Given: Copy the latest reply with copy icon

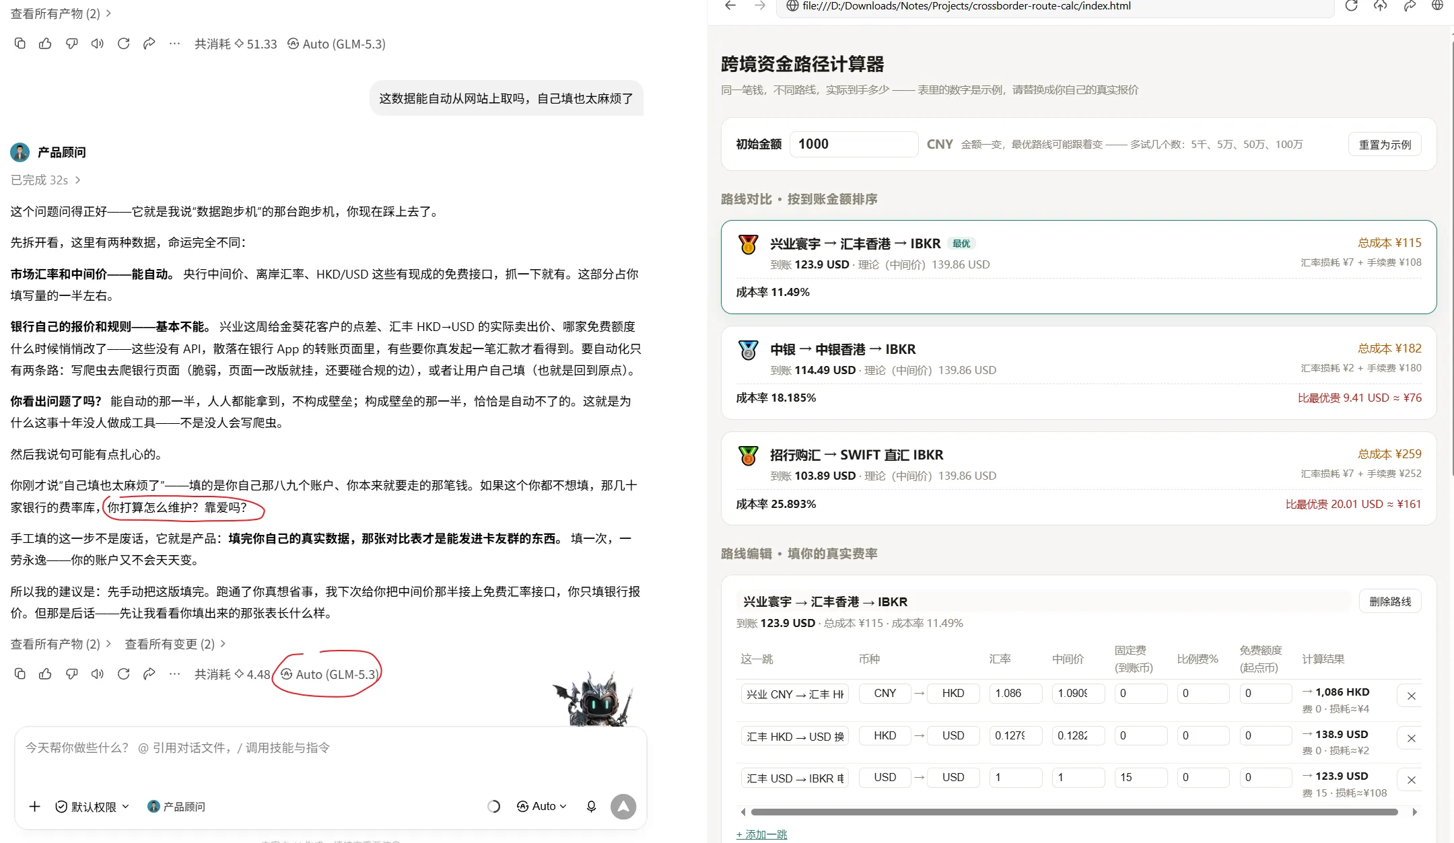Looking at the screenshot, I should pos(20,673).
